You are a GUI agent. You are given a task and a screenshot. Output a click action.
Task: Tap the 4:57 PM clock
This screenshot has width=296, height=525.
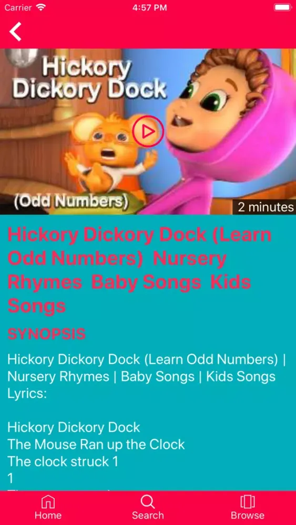click(x=149, y=8)
